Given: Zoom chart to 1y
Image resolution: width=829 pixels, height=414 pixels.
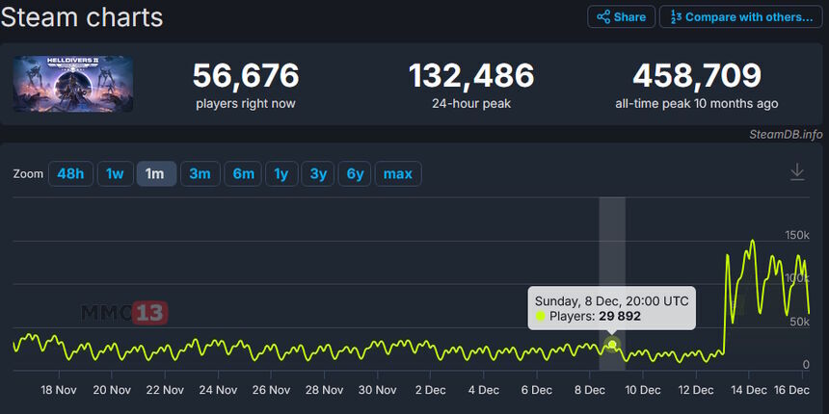Looking at the screenshot, I should (x=281, y=174).
